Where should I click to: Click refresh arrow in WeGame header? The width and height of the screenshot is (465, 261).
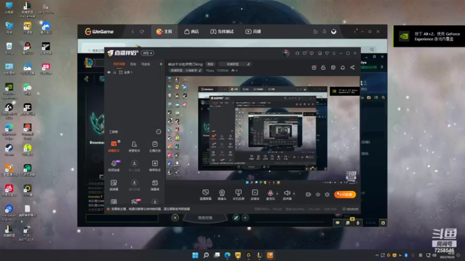pyautogui.click(x=142, y=32)
